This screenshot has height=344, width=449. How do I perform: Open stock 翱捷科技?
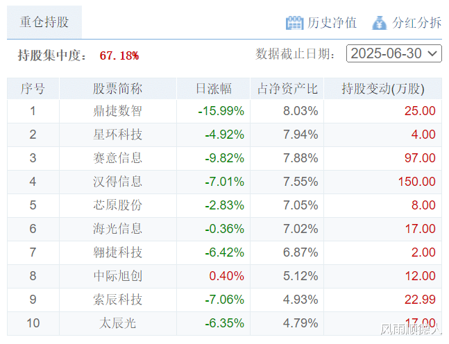[118, 252]
